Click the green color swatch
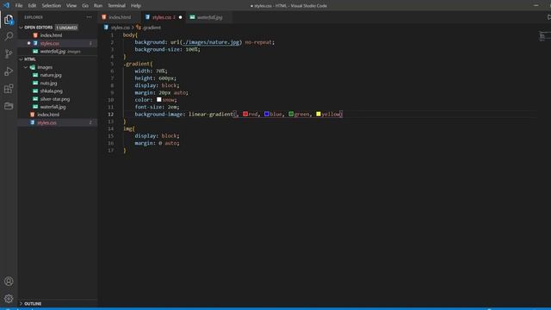The image size is (551, 310). click(291, 115)
